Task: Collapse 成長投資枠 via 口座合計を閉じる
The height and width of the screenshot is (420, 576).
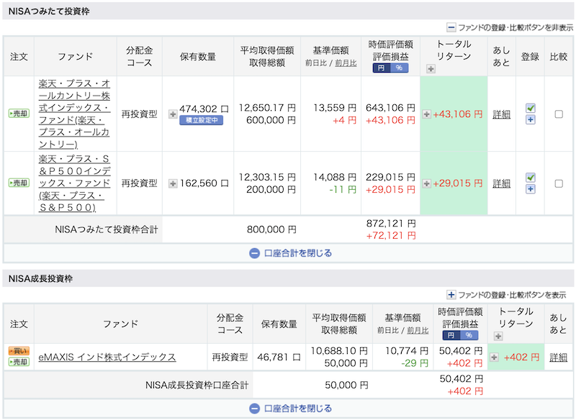Action: click(x=290, y=408)
